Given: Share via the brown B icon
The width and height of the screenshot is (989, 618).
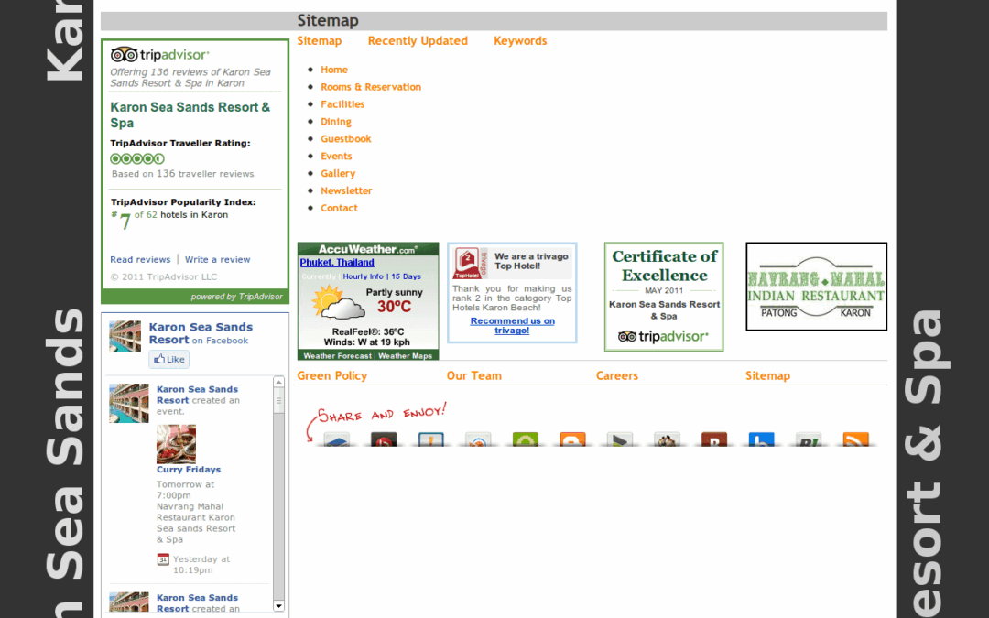Looking at the screenshot, I should (714, 439).
